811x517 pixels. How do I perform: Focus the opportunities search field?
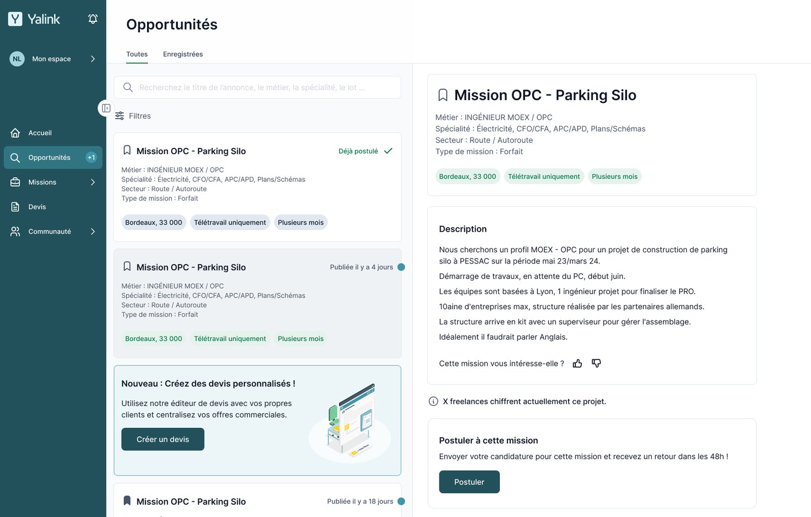tap(257, 88)
